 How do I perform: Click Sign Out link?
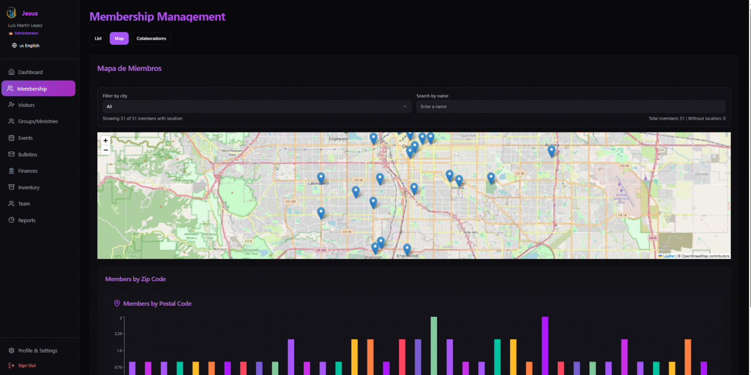click(27, 366)
